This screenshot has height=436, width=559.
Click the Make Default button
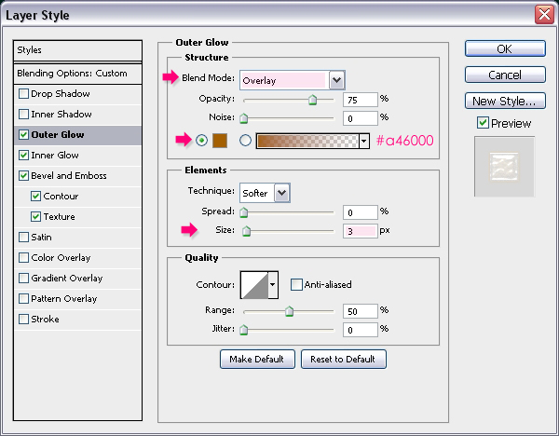[257, 359]
